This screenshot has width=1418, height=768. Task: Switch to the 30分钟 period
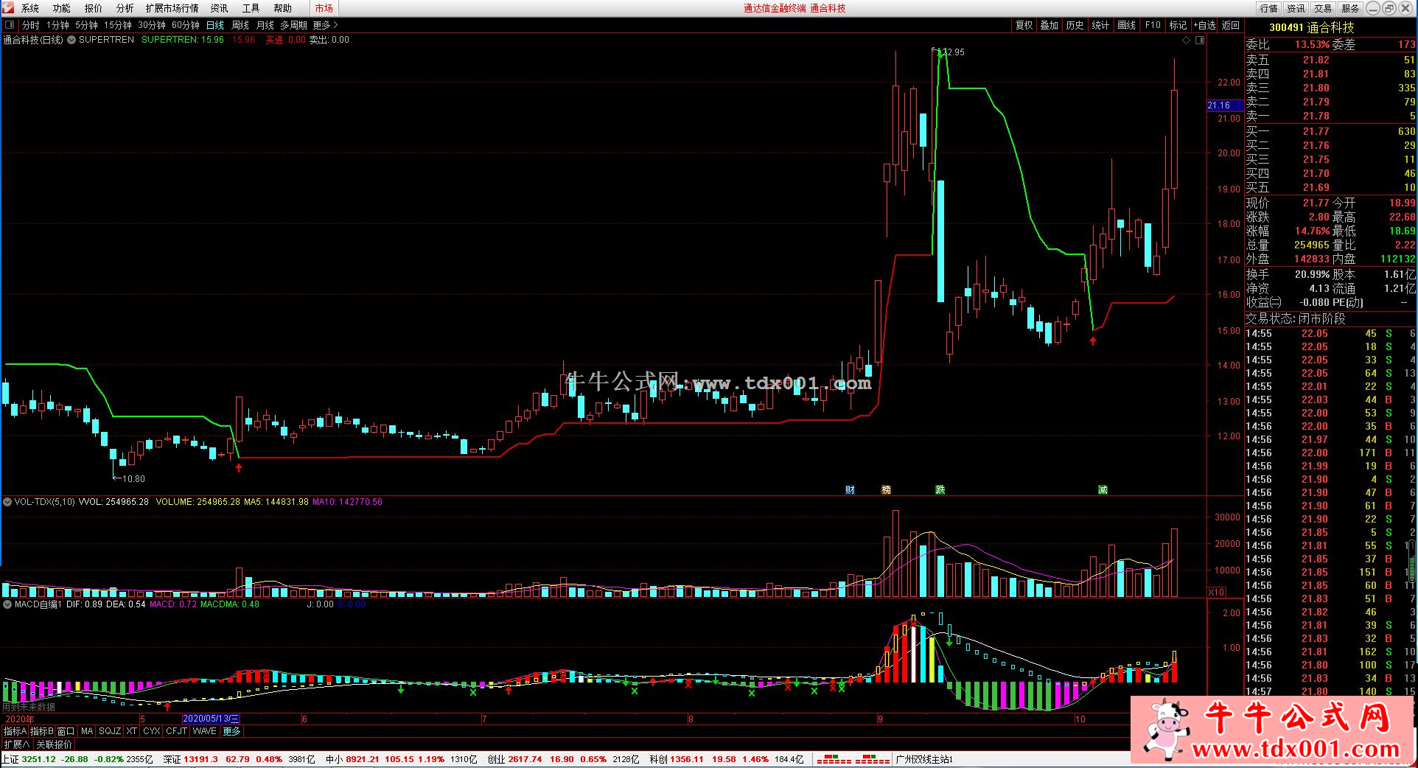(x=152, y=25)
